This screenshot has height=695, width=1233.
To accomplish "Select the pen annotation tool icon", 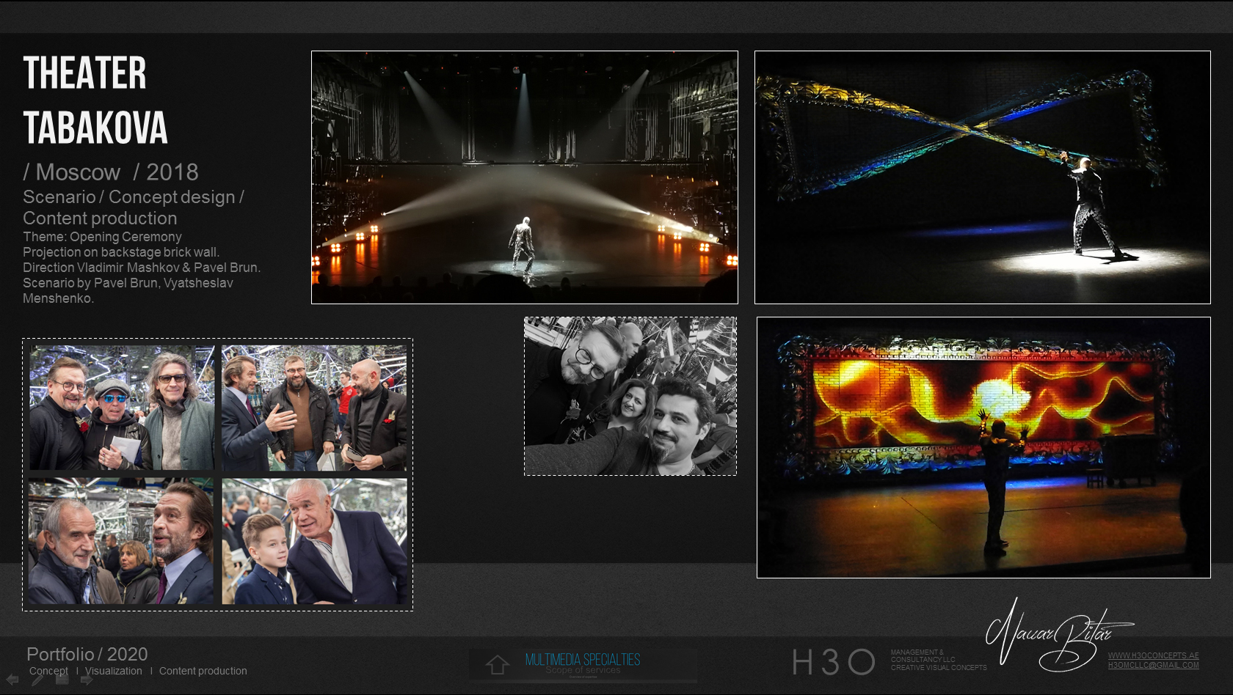I will 37,680.
